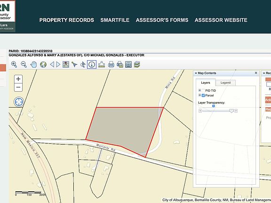
Task: Click the transparency slider handle
Action: tap(231, 111)
